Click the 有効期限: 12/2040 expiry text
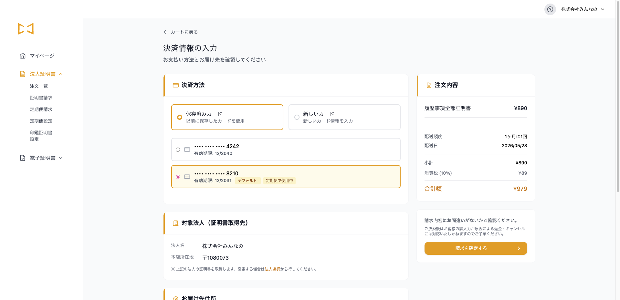The image size is (620, 300). coord(213,153)
